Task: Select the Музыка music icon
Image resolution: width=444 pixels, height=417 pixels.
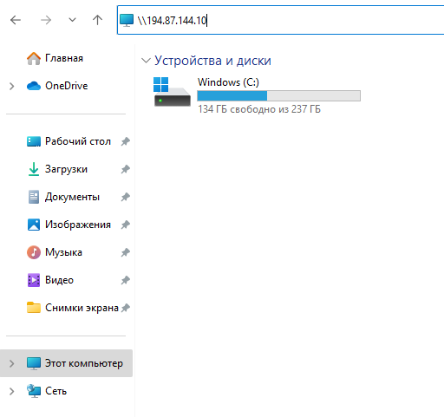Action: pos(34,252)
